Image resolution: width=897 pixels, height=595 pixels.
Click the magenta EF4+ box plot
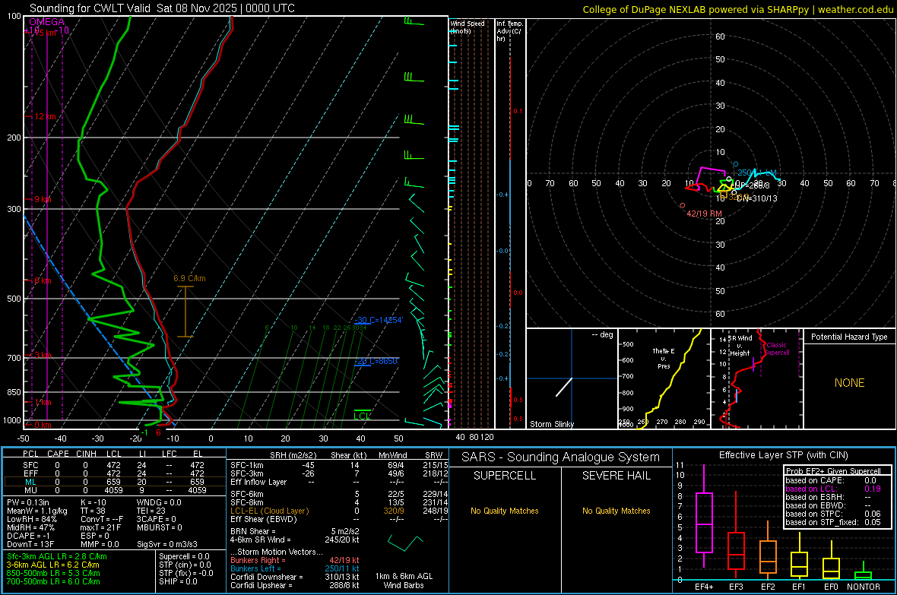pos(704,516)
